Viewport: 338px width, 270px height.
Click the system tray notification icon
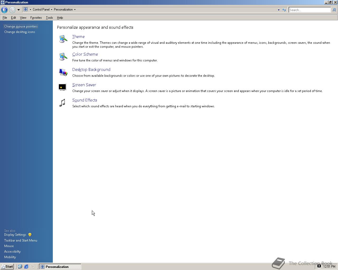tap(319, 266)
